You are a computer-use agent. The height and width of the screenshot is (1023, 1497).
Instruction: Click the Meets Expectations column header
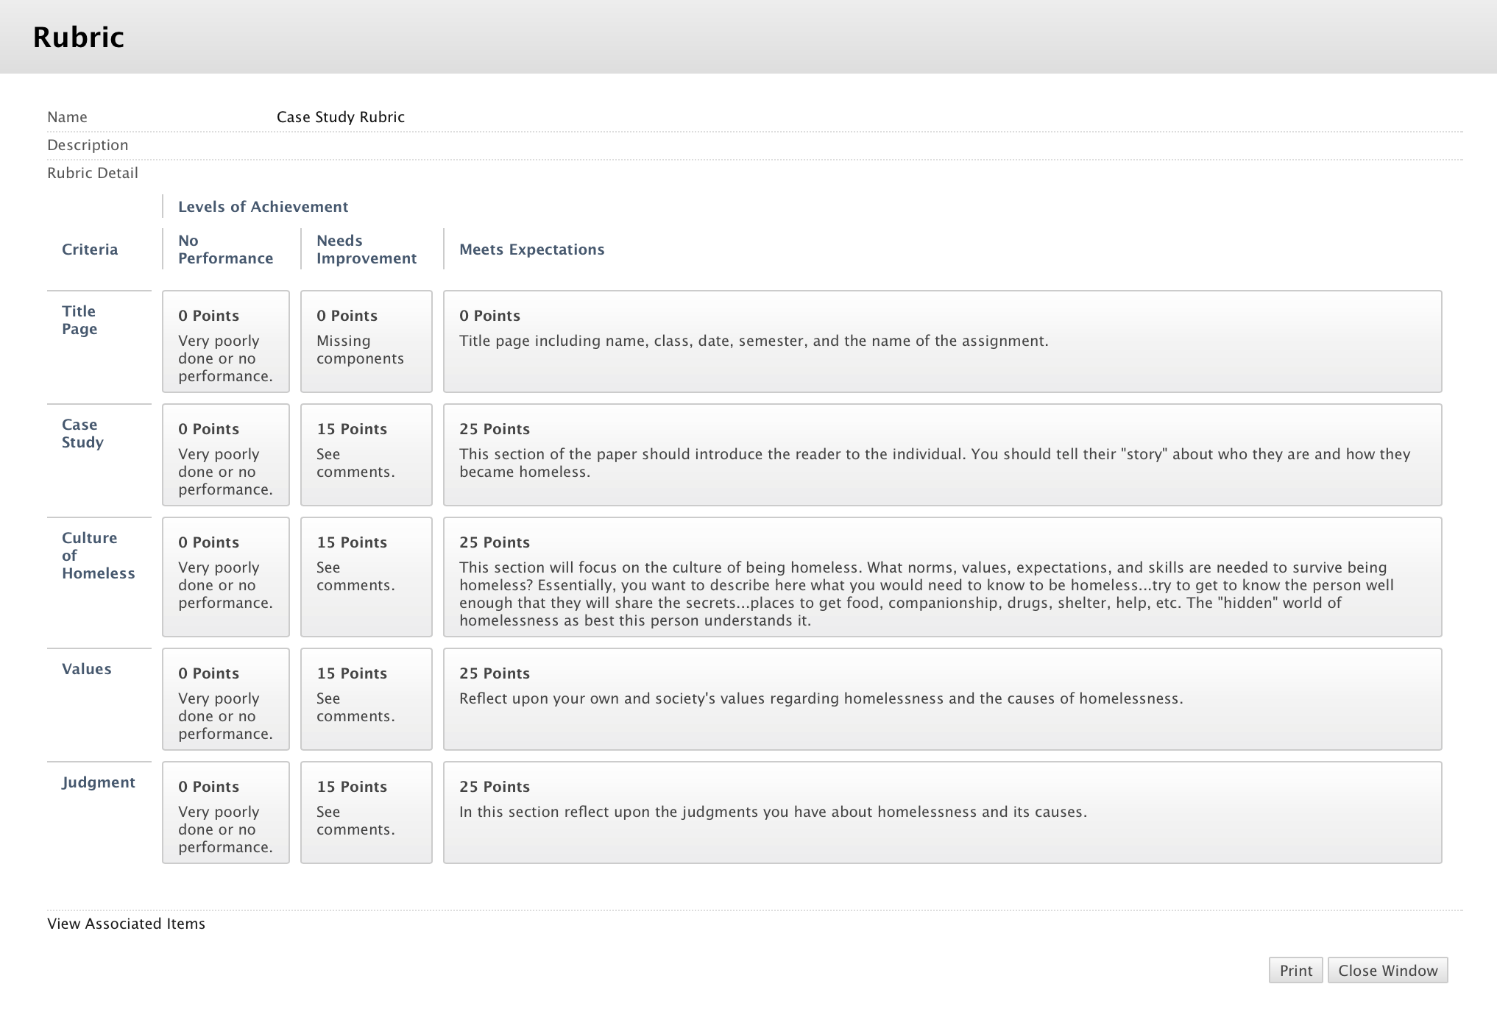(531, 249)
